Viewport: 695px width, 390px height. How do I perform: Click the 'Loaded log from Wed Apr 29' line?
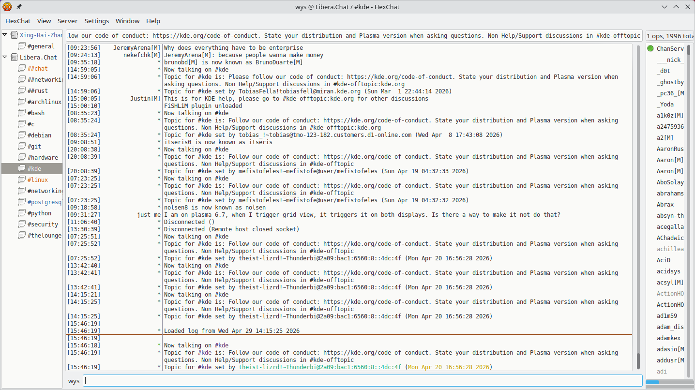coord(232,331)
